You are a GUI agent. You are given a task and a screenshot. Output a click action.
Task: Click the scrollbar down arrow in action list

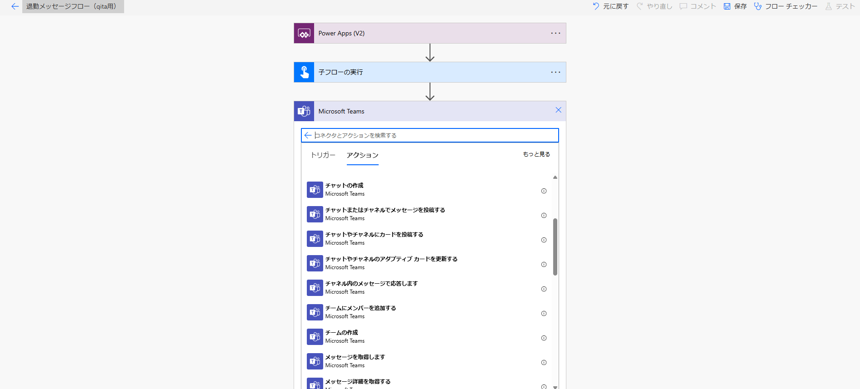[x=555, y=387]
